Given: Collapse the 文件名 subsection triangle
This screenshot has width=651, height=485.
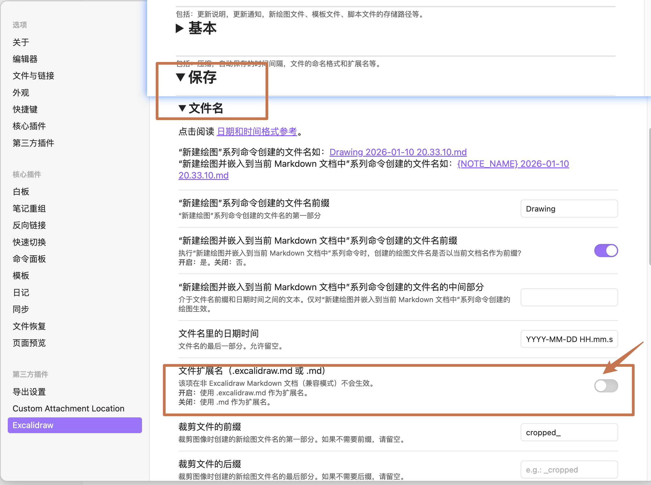Looking at the screenshot, I should 182,108.
